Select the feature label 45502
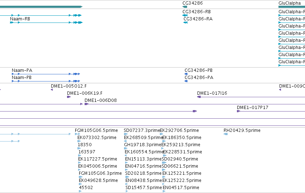Screen dimensions: 305x193 [86, 188]
